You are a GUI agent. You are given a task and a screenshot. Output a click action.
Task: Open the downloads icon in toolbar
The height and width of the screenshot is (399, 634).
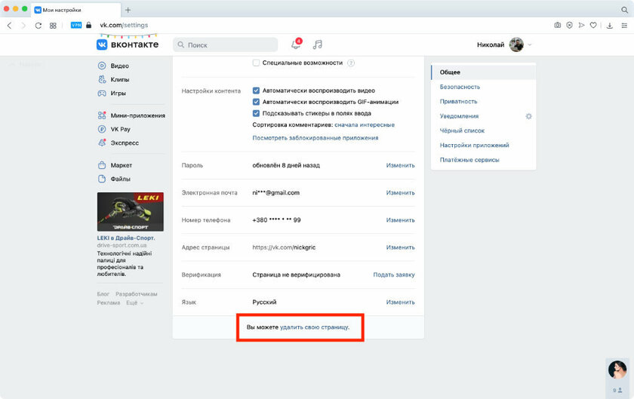610,26
